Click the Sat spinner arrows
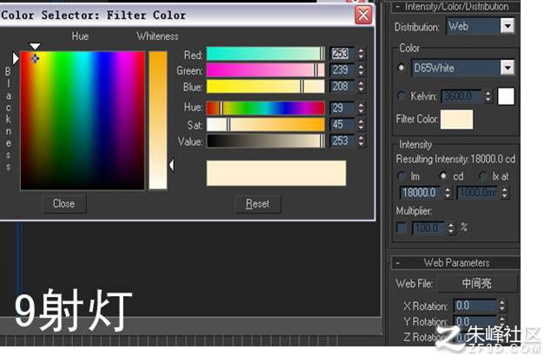 pyautogui.click(x=361, y=124)
